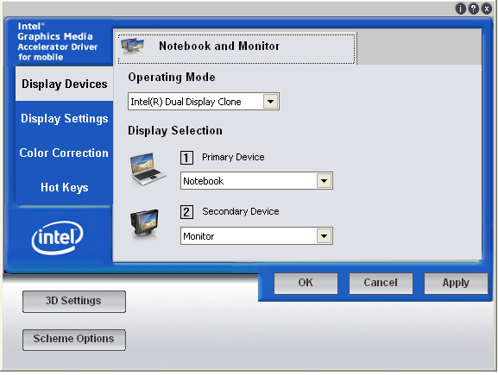
Task: Open Scheme Options
Action: point(74,340)
